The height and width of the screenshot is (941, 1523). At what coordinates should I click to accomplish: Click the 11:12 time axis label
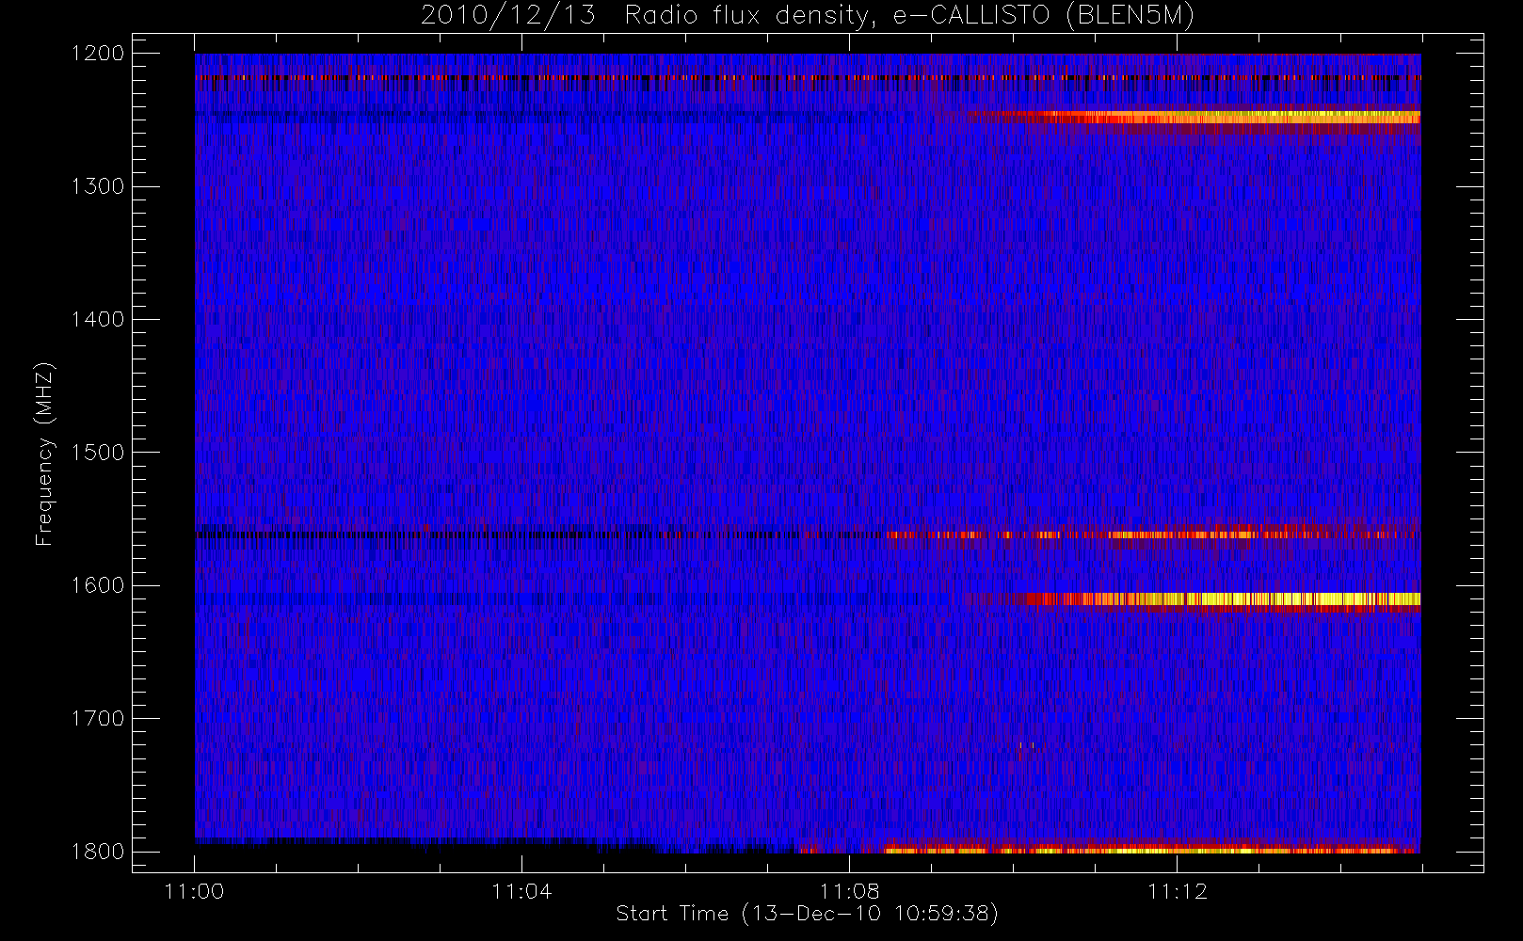click(x=1177, y=891)
